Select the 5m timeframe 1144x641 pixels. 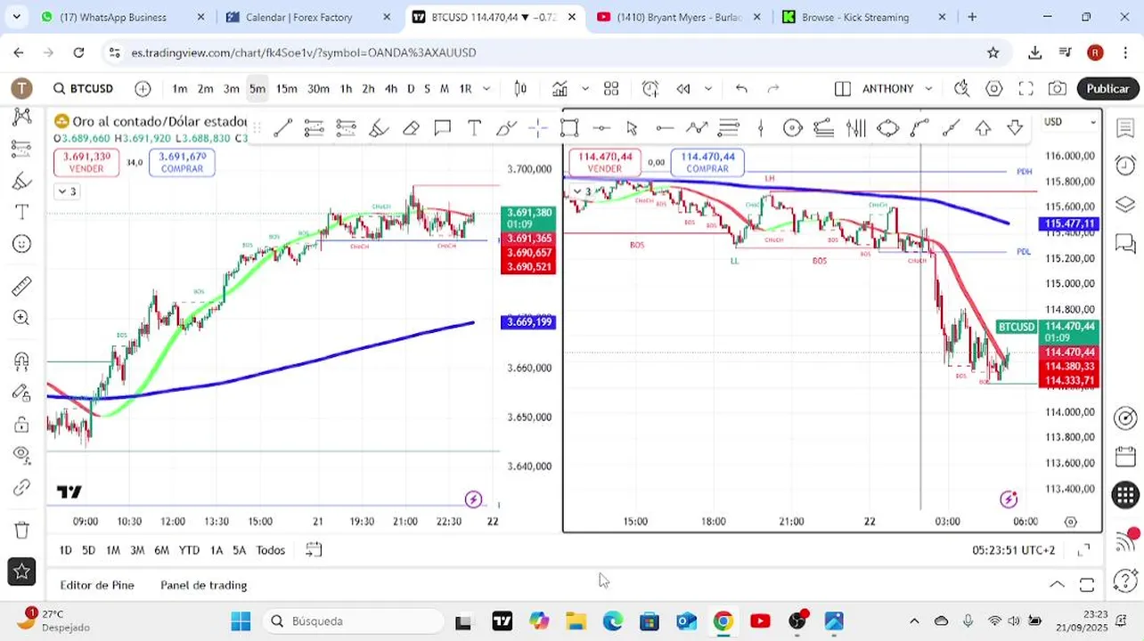point(257,88)
